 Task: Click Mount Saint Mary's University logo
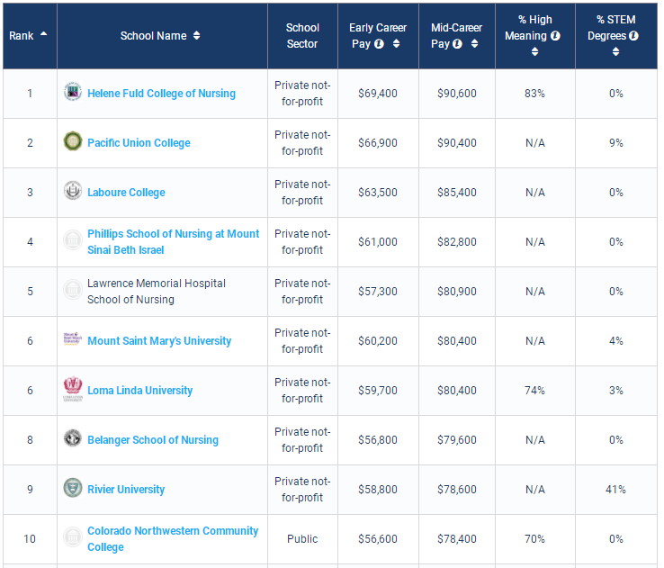tap(73, 338)
